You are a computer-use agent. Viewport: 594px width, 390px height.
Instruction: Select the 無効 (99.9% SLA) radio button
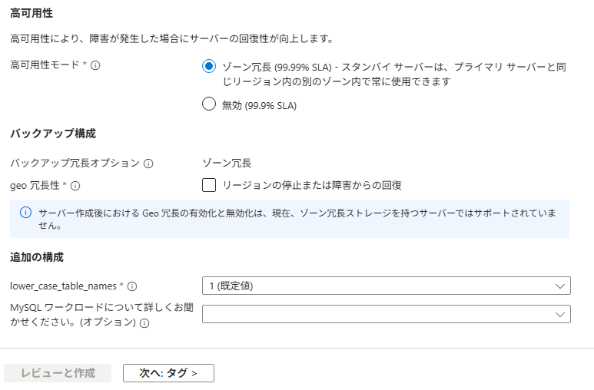click(208, 105)
